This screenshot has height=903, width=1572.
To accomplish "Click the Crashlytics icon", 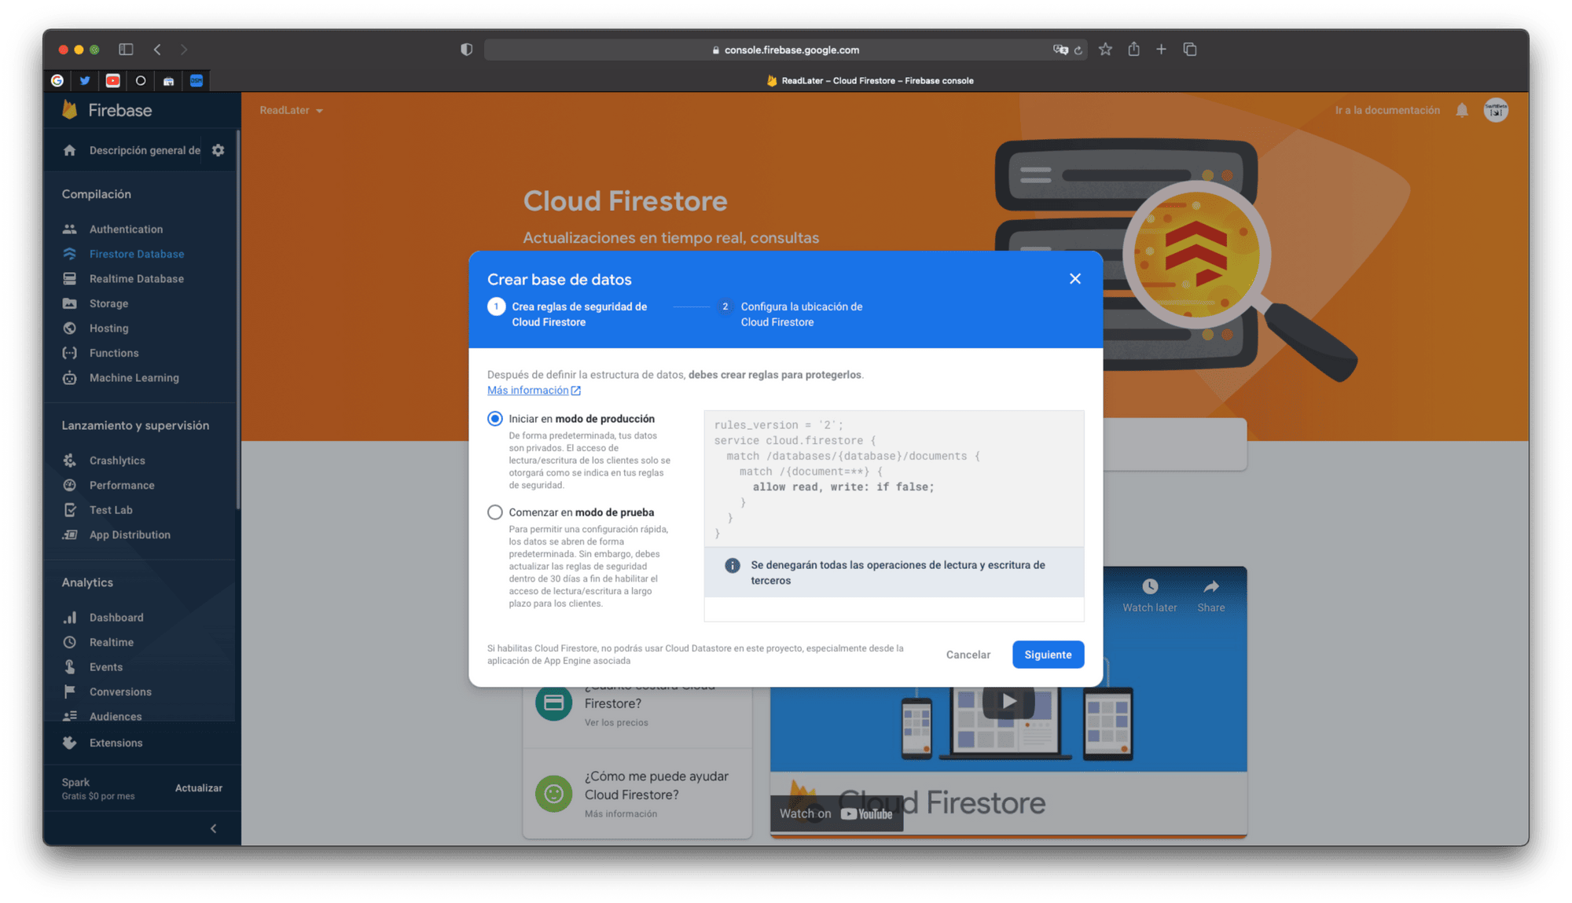I will click(69, 460).
